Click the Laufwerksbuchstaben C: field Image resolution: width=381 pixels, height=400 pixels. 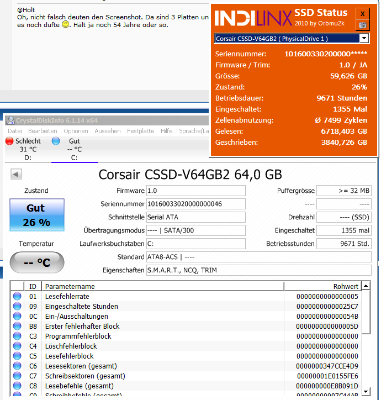[x=196, y=244]
